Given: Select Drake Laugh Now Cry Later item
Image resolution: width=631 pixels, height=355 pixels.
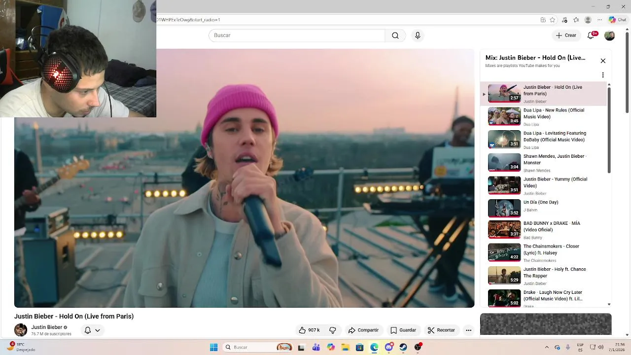Looking at the screenshot, I should coord(544,298).
